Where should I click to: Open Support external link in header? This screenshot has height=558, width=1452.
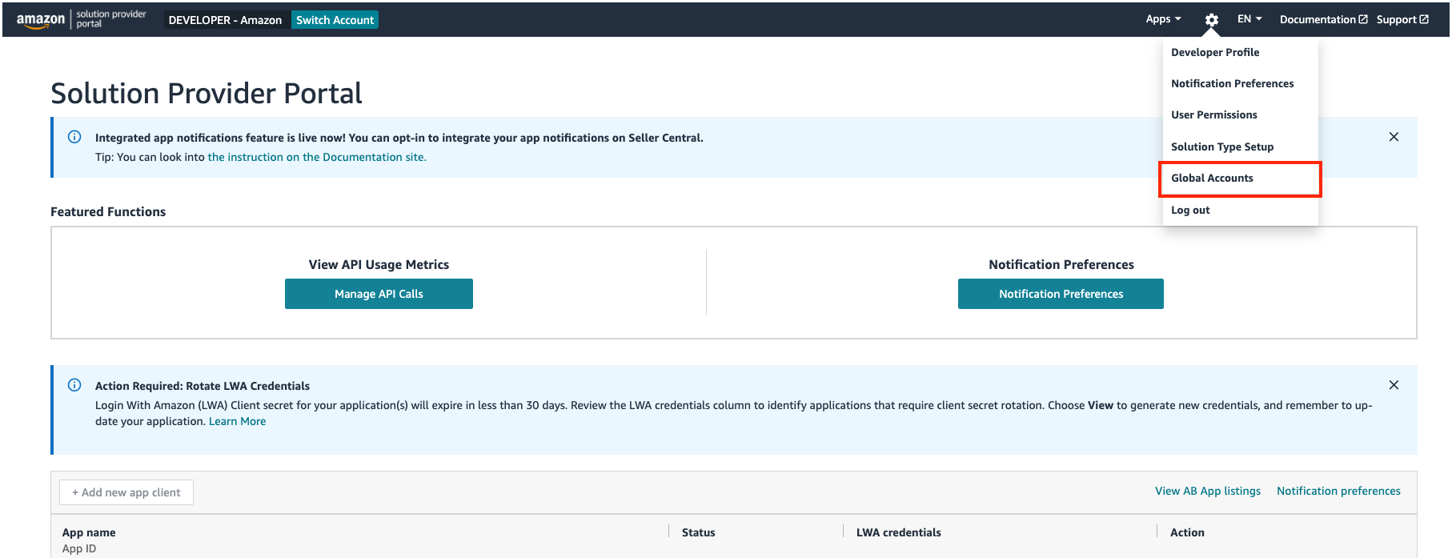pyautogui.click(x=1402, y=19)
